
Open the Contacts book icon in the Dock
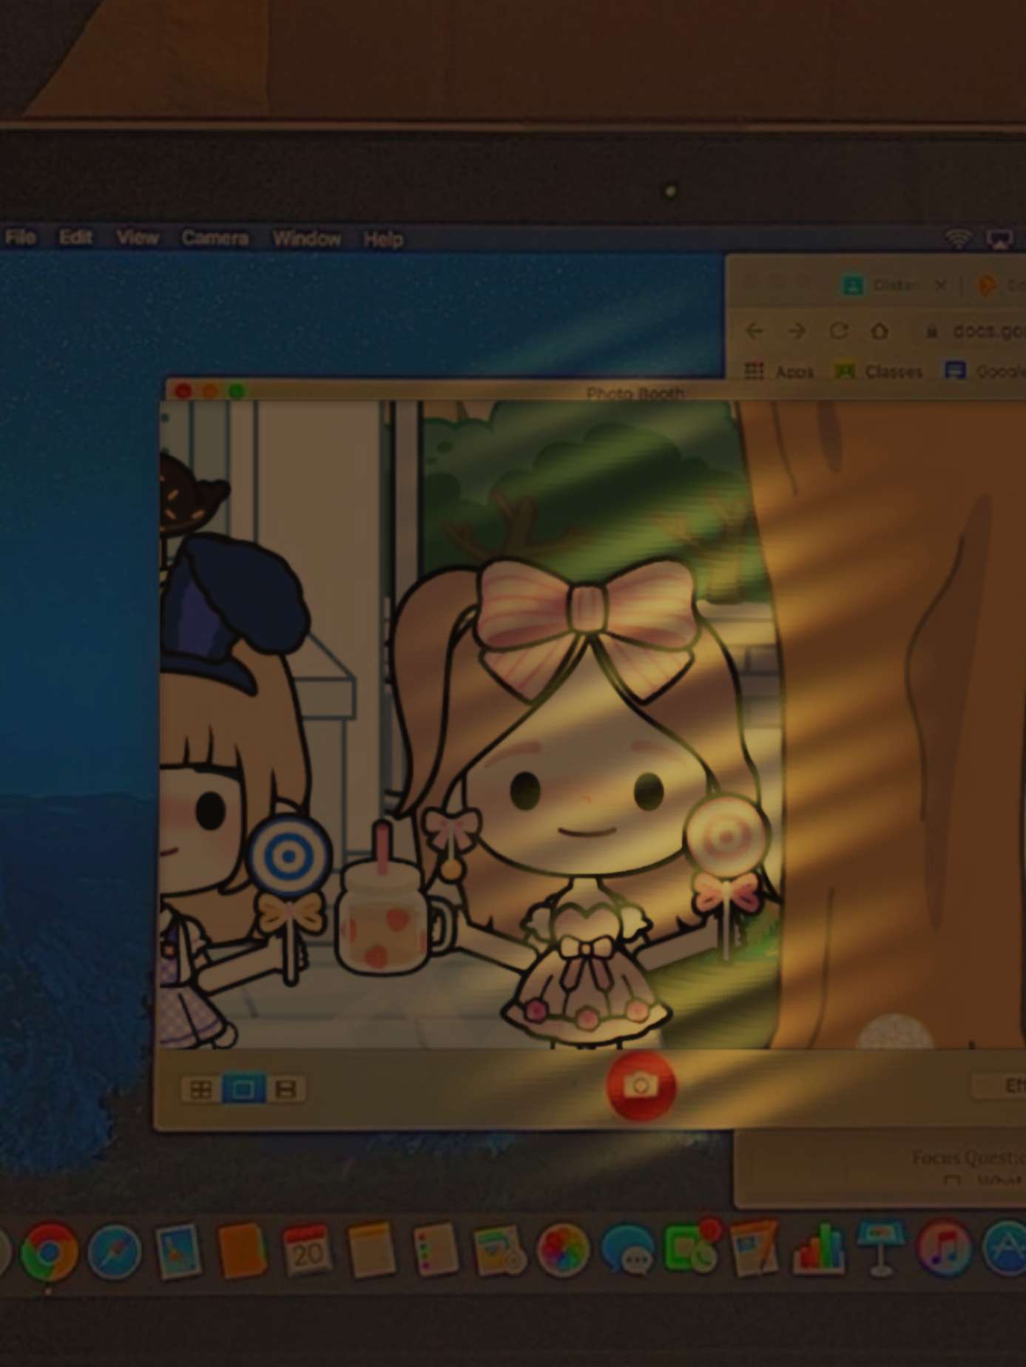[243, 1251]
